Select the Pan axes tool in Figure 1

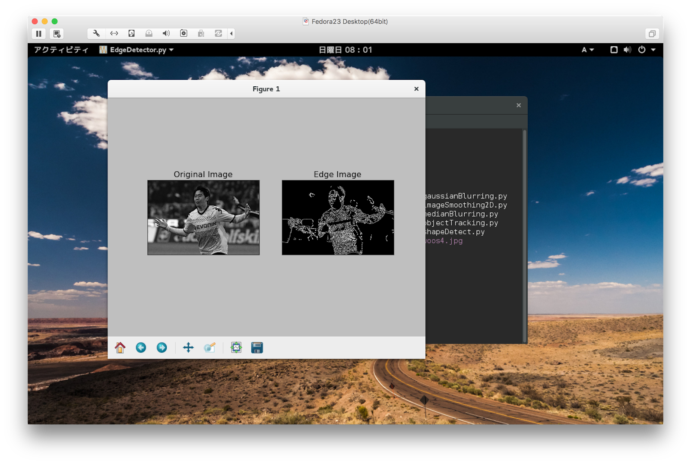click(x=188, y=347)
